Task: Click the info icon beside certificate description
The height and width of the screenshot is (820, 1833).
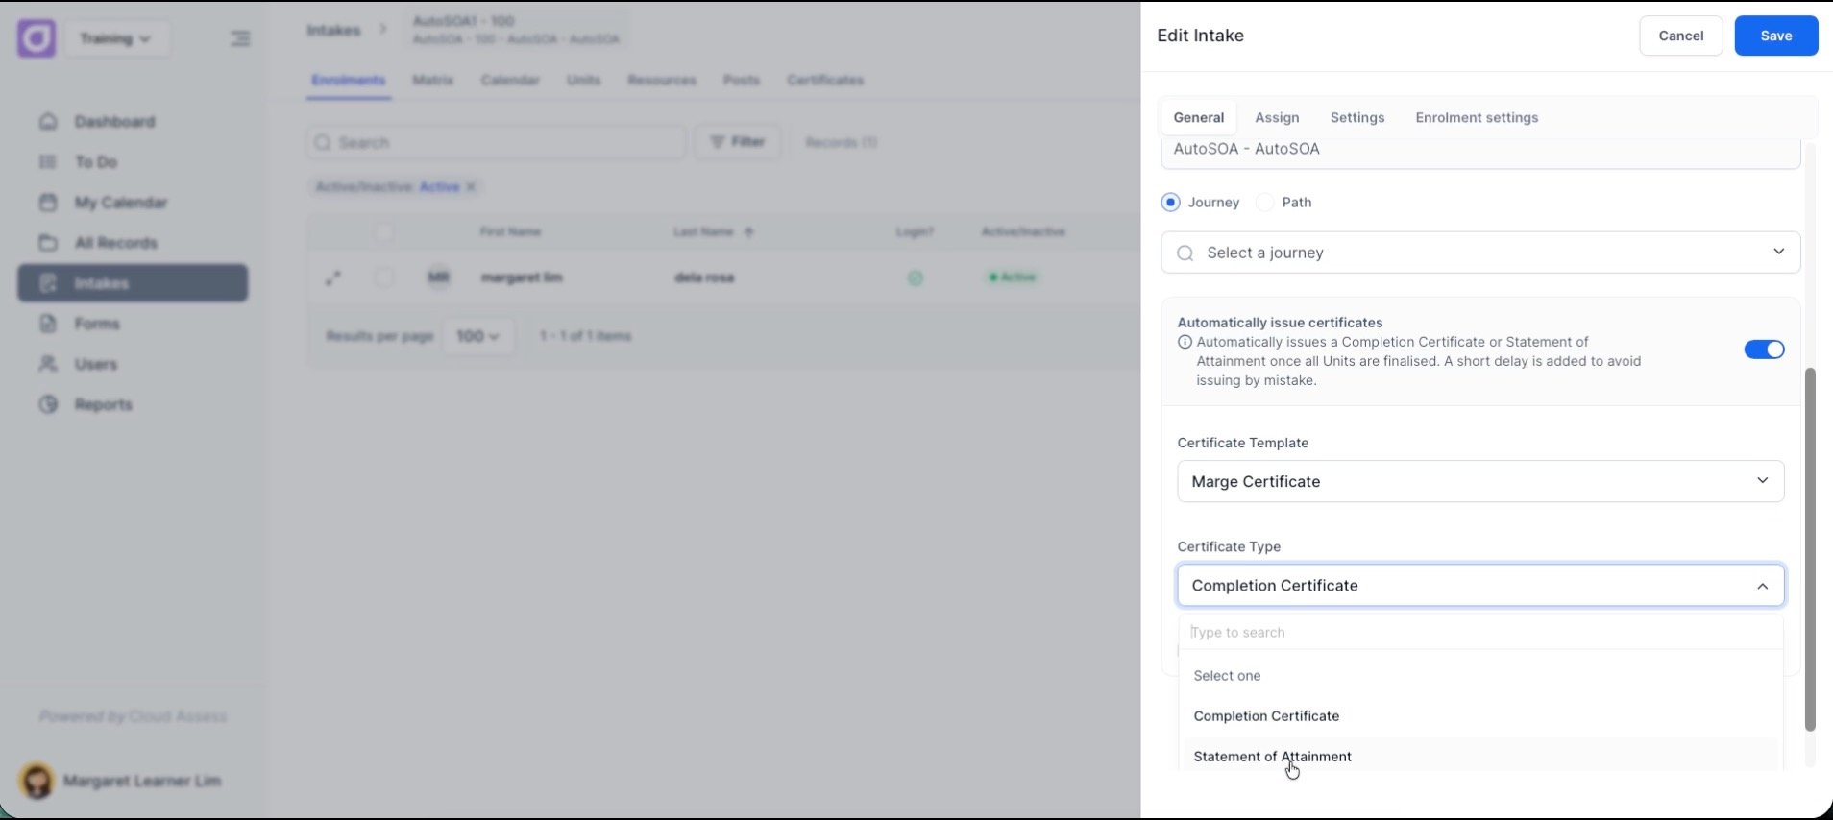Action: point(1185,342)
